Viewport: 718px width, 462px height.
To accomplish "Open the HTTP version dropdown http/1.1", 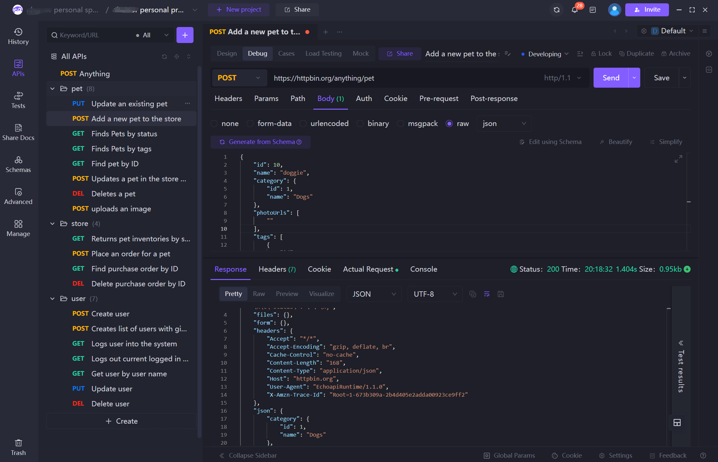I will [563, 78].
